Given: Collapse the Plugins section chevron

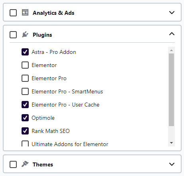Looking at the screenshot, I should tap(172, 34).
